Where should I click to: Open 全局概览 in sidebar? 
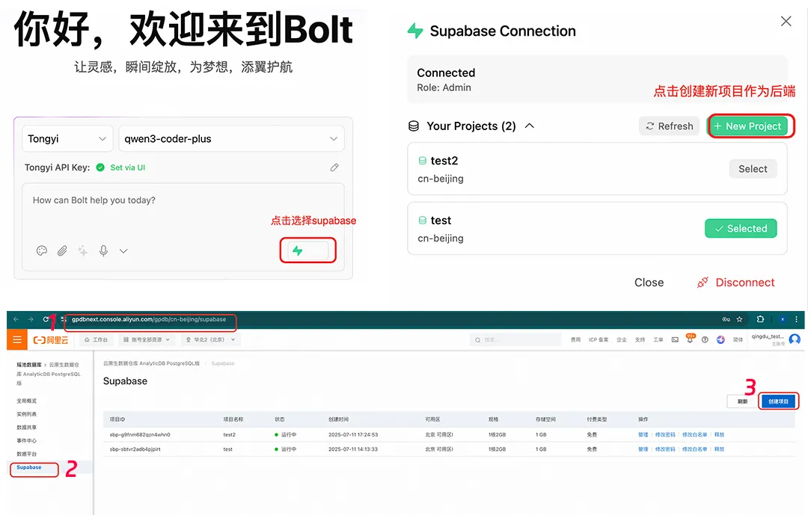(26, 401)
